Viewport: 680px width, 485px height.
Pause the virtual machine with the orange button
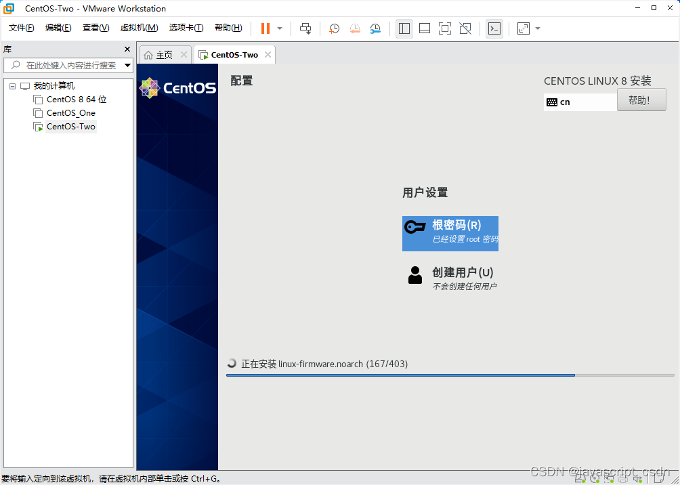(265, 28)
